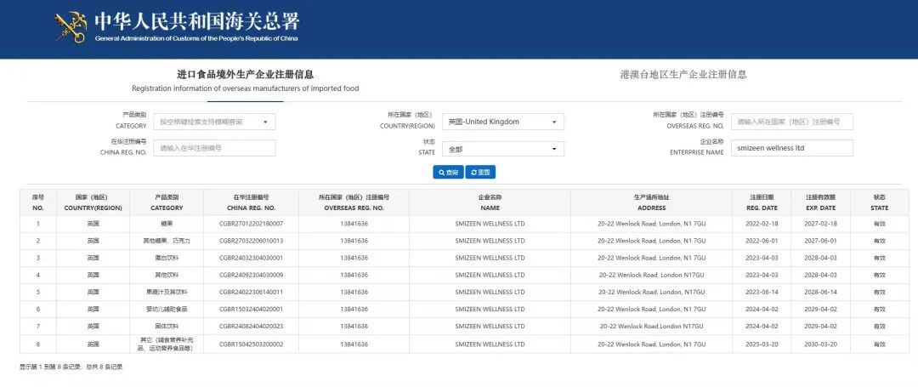Click the CHINA REG. NO. input field
Image resolution: width=918 pixels, height=387 pixels.
[x=214, y=148]
